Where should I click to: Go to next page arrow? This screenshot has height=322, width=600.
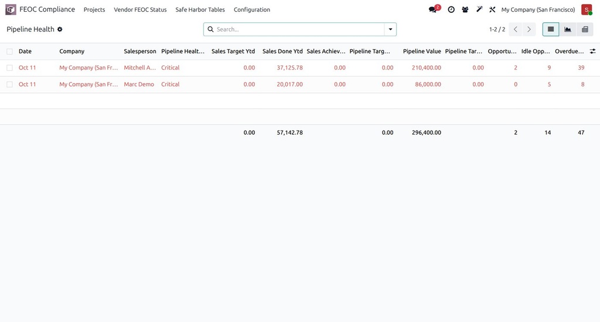pyautogui.click(x=529, y=29)
